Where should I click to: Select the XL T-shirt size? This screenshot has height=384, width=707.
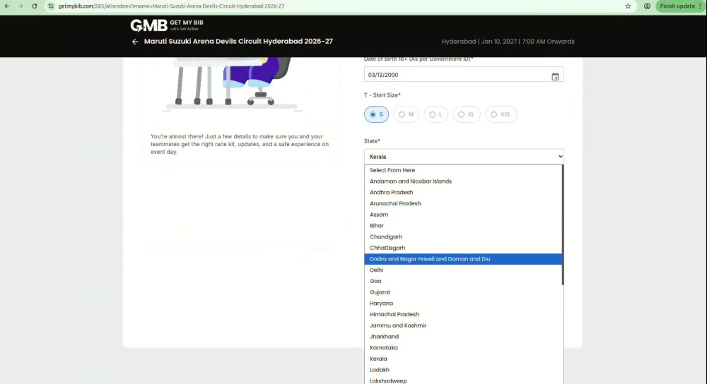point(466,114)
